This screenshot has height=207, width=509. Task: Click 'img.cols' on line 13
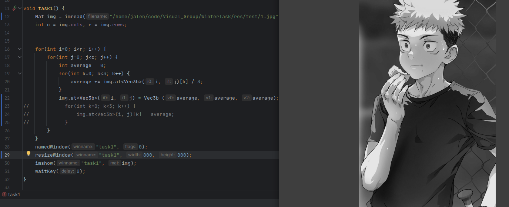pos(71,24)
